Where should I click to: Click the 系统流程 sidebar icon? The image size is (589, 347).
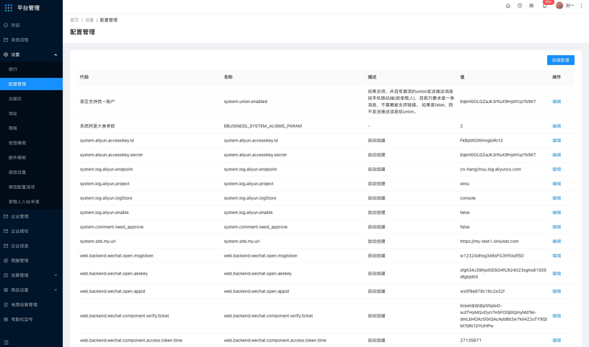6,40
